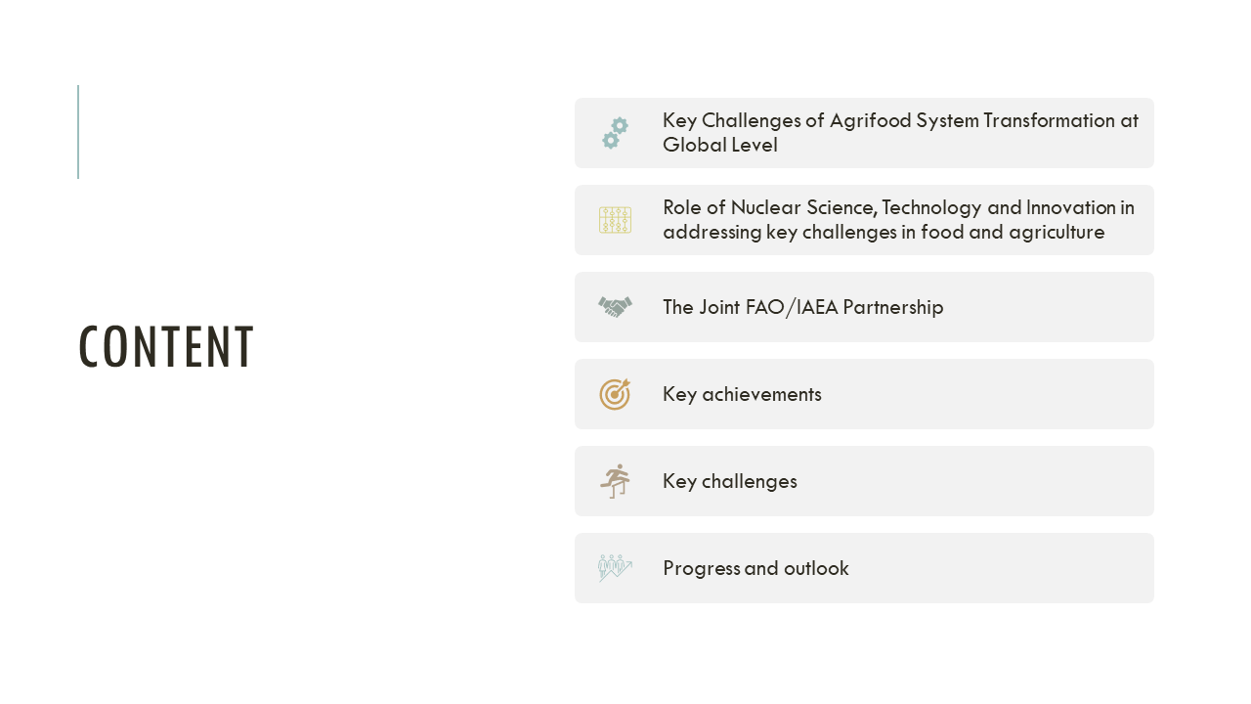Click the "Global Level" text line
Screen dimensions: 1251x704
tap(720, 146)
